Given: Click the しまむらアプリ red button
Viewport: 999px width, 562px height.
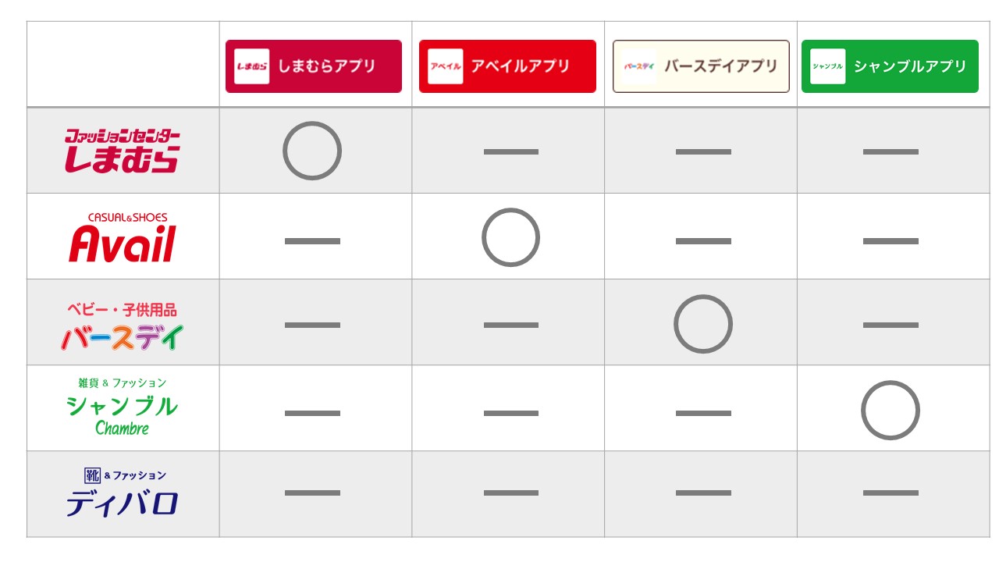Looking at the screenshot, I should 314,66.
